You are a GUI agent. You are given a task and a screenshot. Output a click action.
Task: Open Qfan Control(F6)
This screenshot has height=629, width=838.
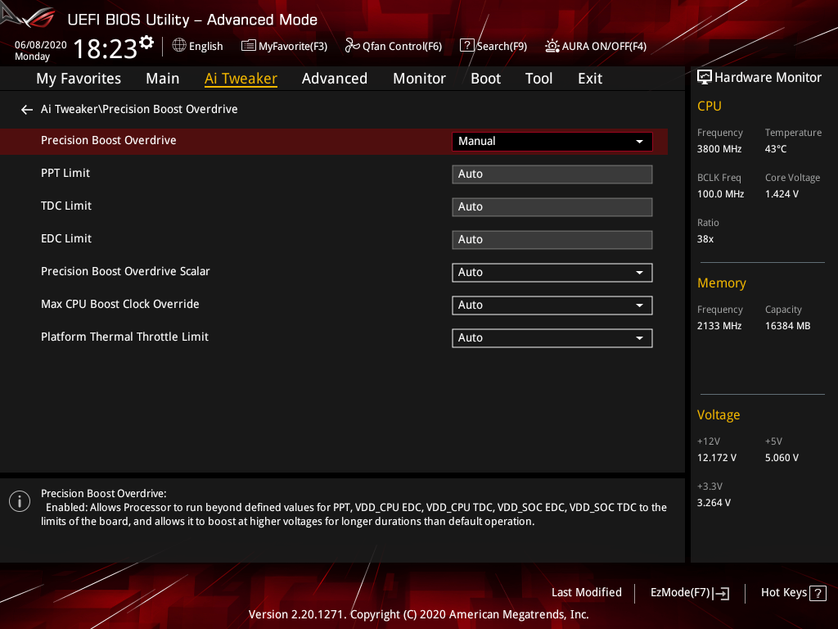(394, 46)
